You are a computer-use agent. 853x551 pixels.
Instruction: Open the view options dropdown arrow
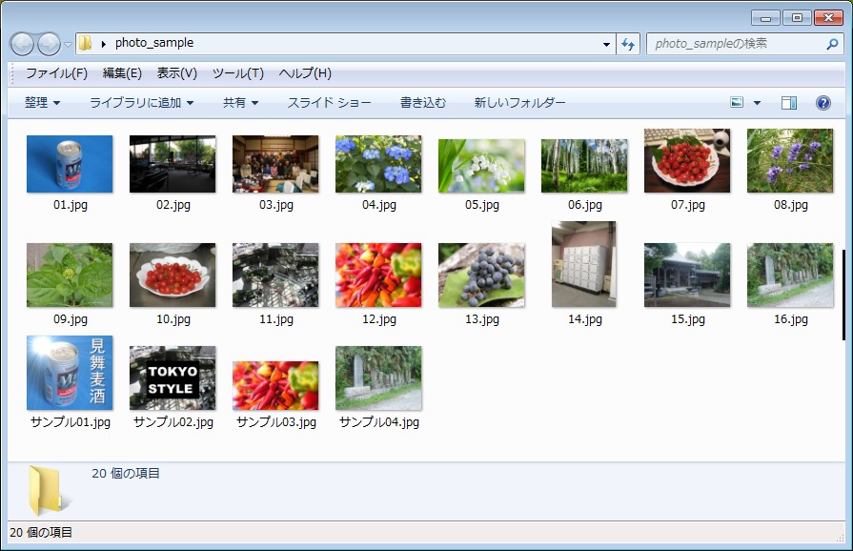tap(758, 103)
